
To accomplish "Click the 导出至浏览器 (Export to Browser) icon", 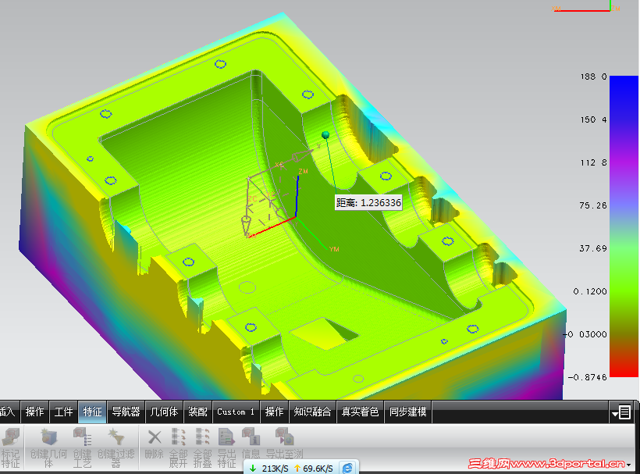I will [284, 437].
